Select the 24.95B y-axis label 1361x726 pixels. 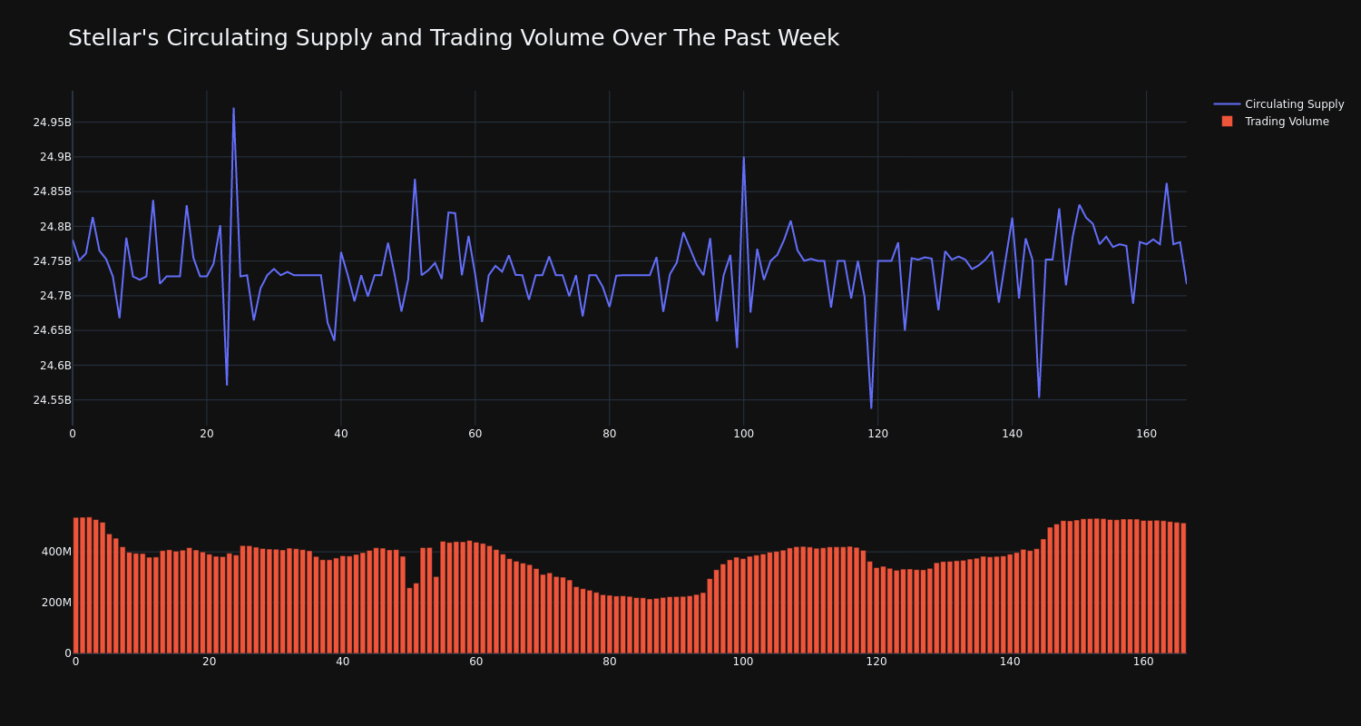[52, 123]
